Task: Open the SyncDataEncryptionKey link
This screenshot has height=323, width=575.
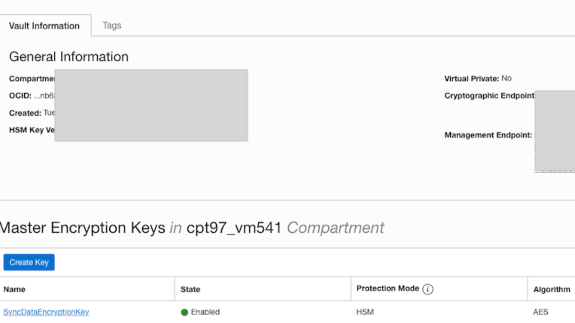Action: [x=46, y=312]
